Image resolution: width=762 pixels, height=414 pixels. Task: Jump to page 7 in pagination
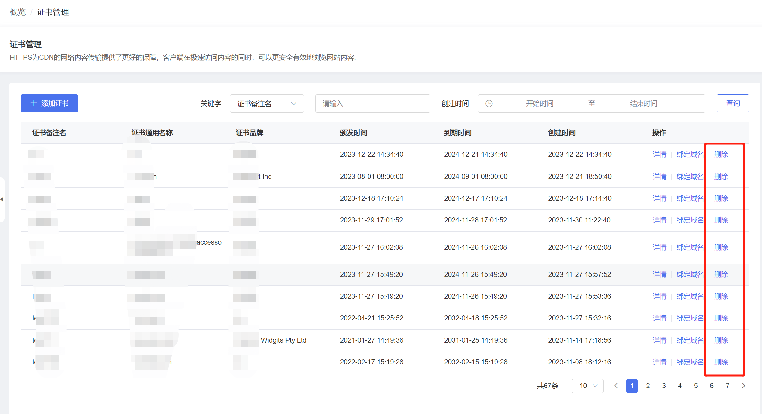728,386
